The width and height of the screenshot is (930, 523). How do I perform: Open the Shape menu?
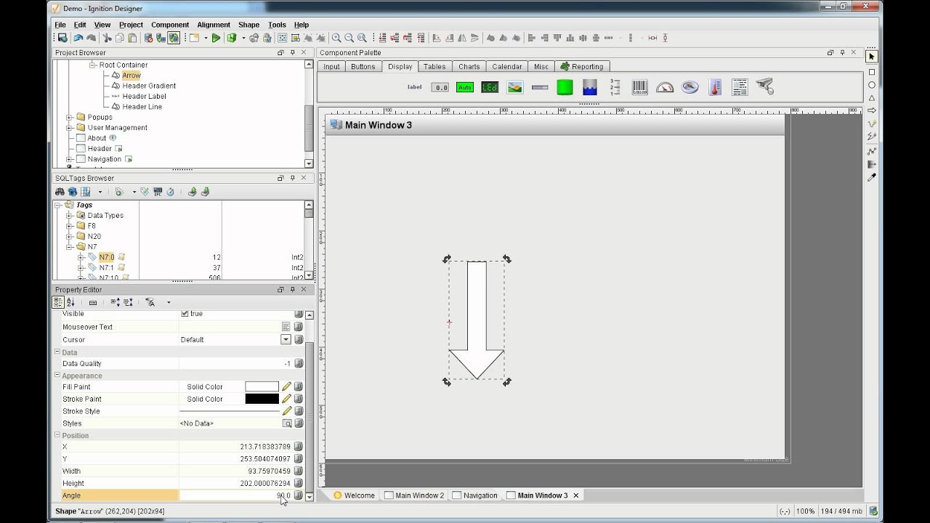coord(248,25)
